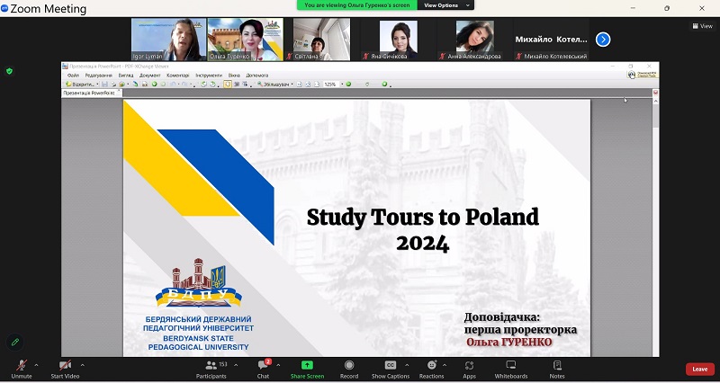Open the Інструменти menu
Image resolution: width=720 pixels, height=383 pixels.
tap(208, 75)
